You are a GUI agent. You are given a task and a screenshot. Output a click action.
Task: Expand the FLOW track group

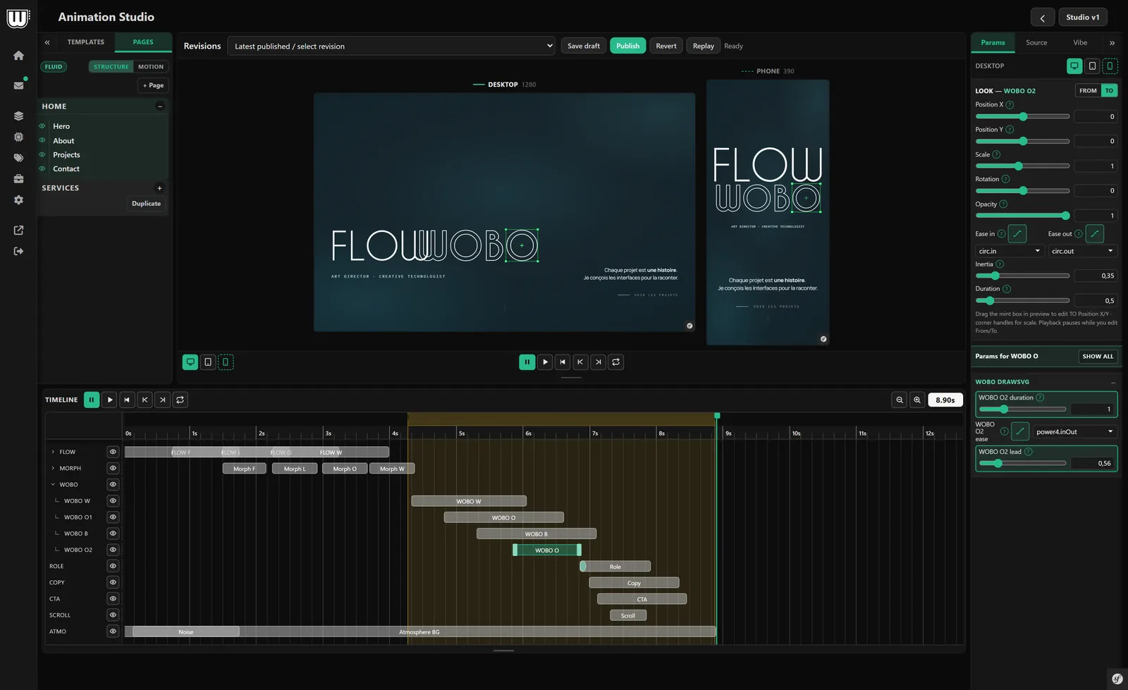pos(53,452)
